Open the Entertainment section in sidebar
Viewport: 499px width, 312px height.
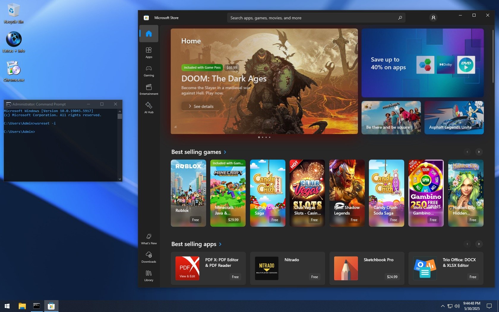click(x=149, y=89)
